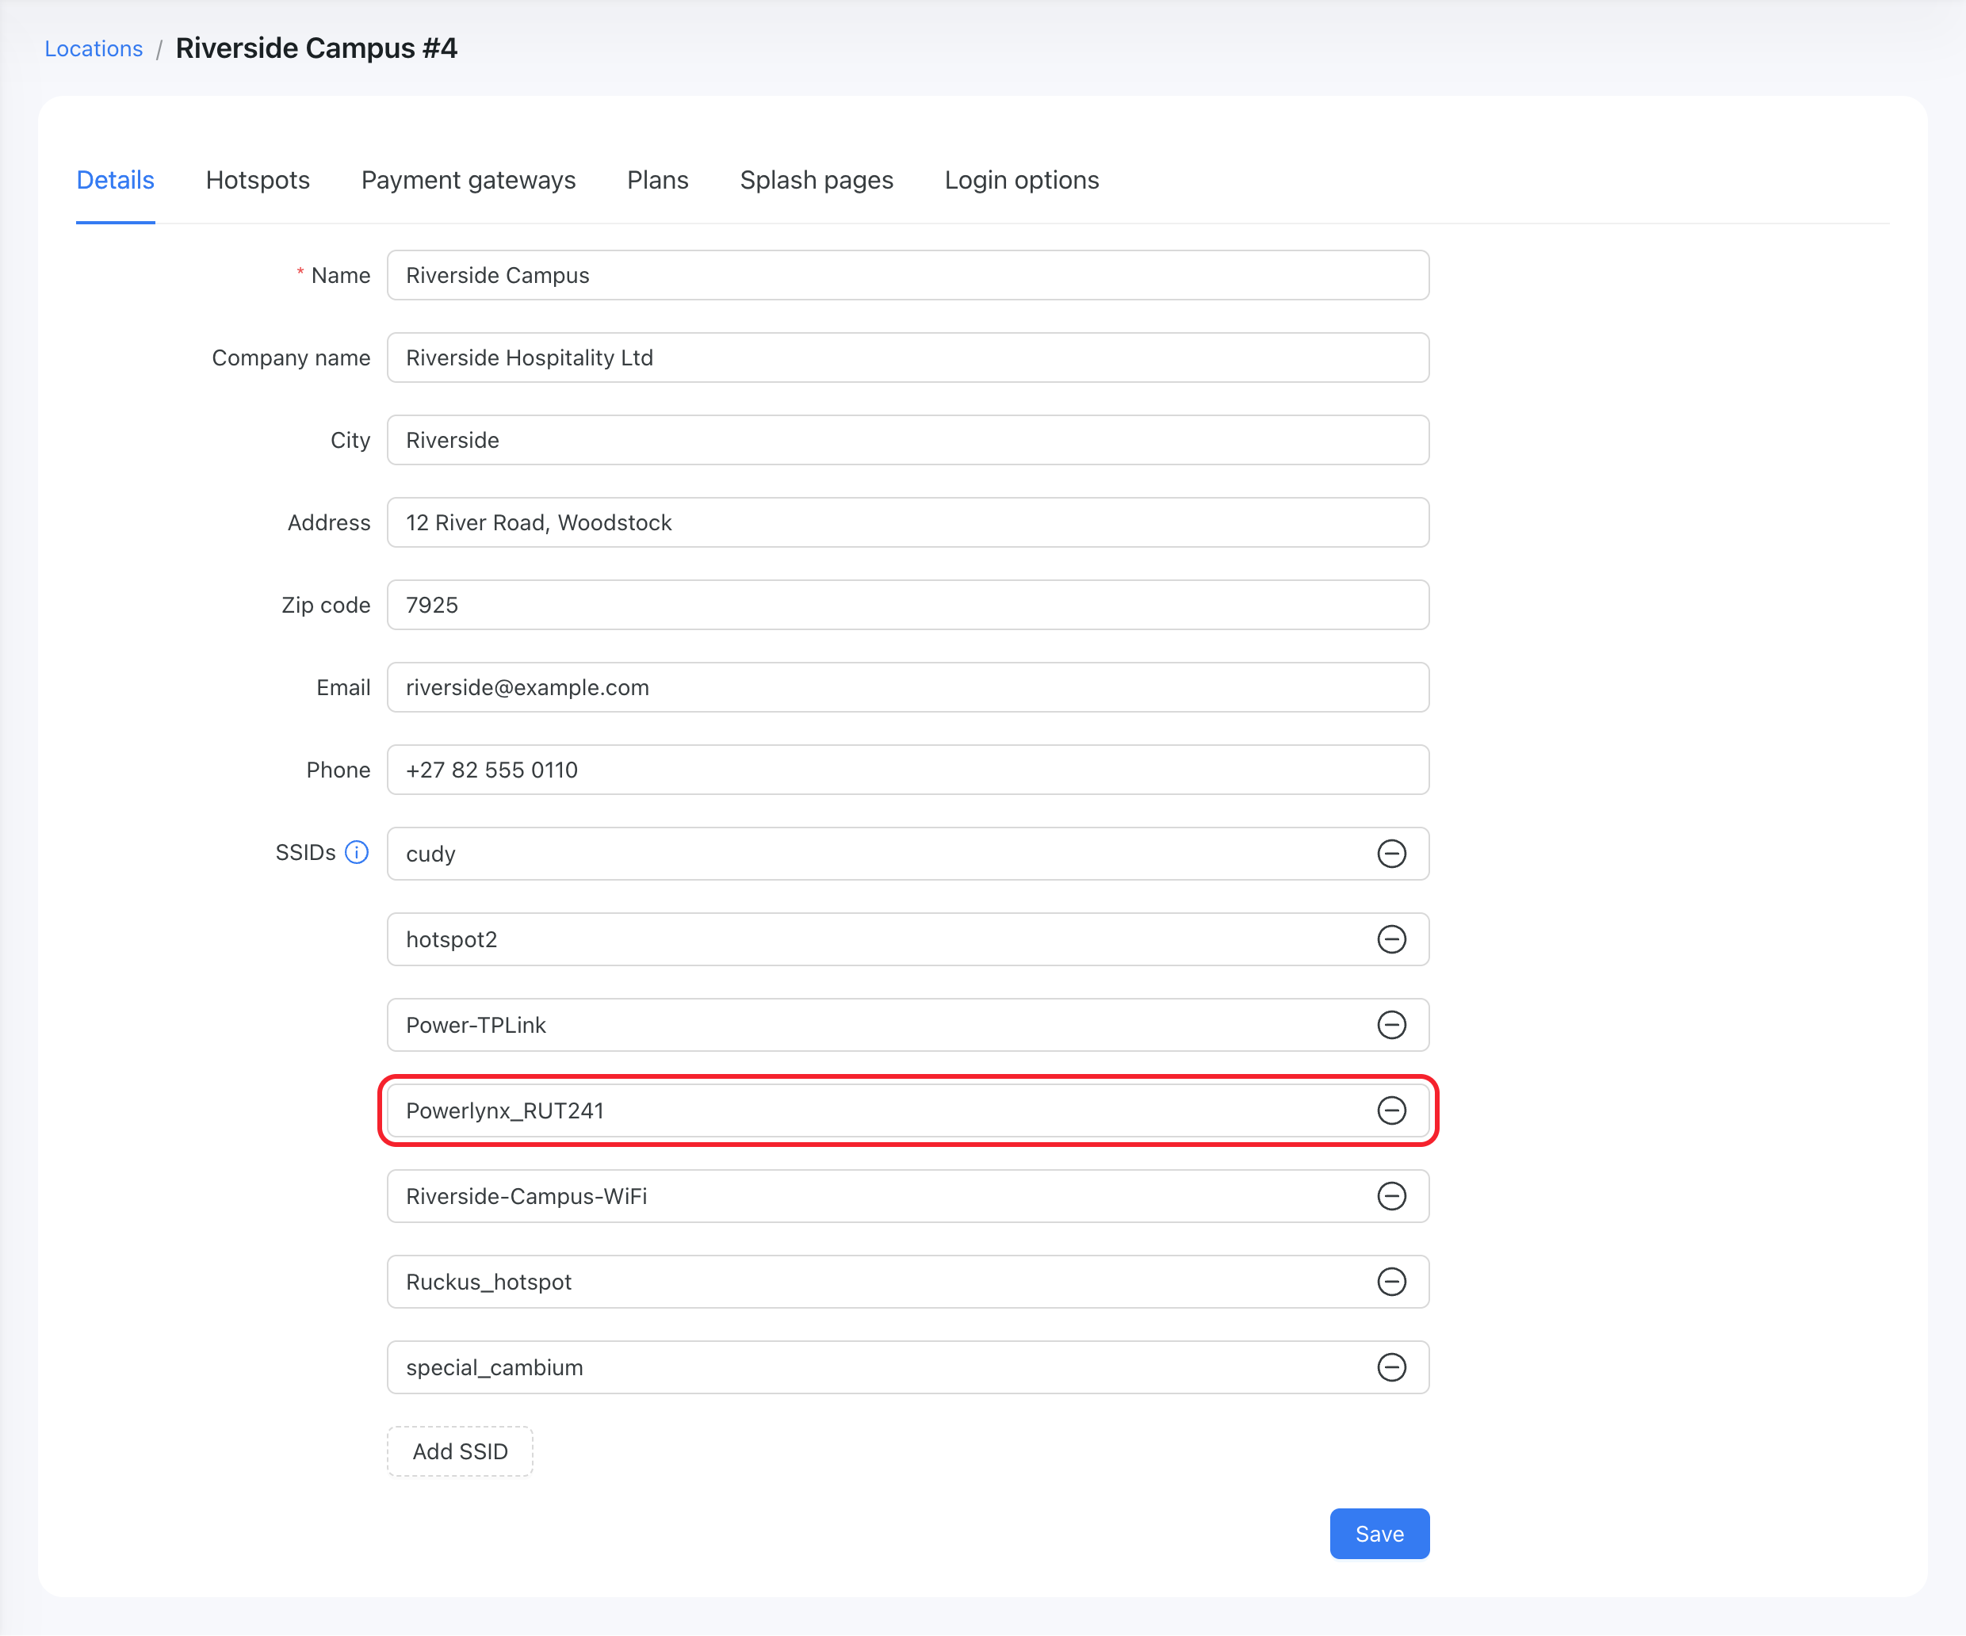Select the Login options tab
Screen dimensions: 1966x1636
1021,180
